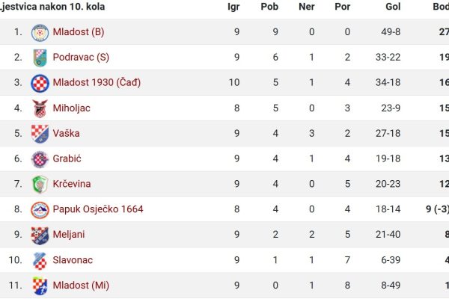
Task: Click the Pob column header
Action: tap(269, 7)
